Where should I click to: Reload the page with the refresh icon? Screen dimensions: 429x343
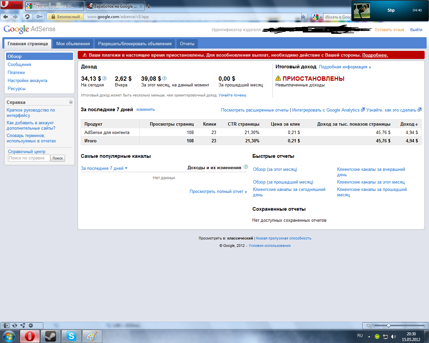click(27, 17)
